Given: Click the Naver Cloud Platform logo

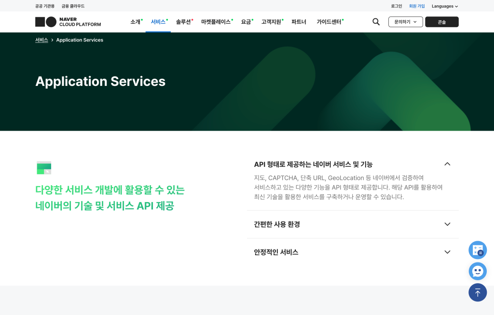Looking at the screenshot, I should click(68, 22).
